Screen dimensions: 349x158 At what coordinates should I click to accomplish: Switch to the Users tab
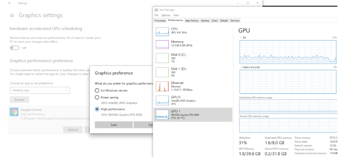coord(215,20)
